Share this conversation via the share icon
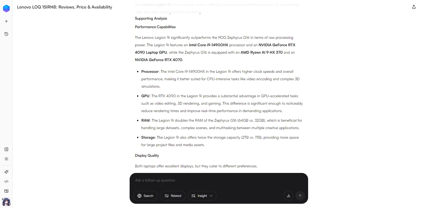Image resolution: width=425 pixels, height=208 pixels. pos(414,7)
